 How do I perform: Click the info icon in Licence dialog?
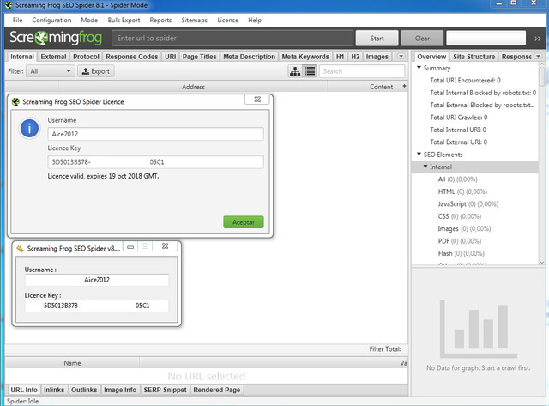(x=29, y=129)
